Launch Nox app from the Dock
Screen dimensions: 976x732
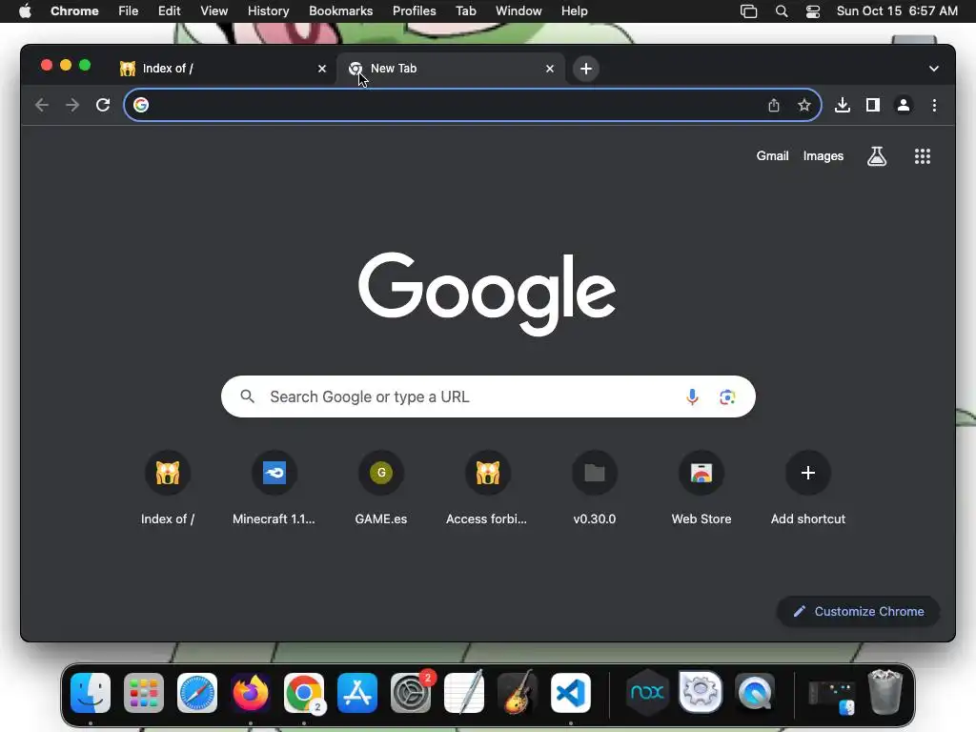coord(647,693)
